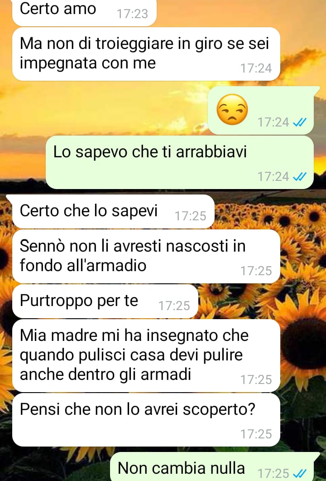Image resolution: width=326 pixels, height=481 pixels.
Task: Tap the unamused face emoji message
Action: click(232, 109)
